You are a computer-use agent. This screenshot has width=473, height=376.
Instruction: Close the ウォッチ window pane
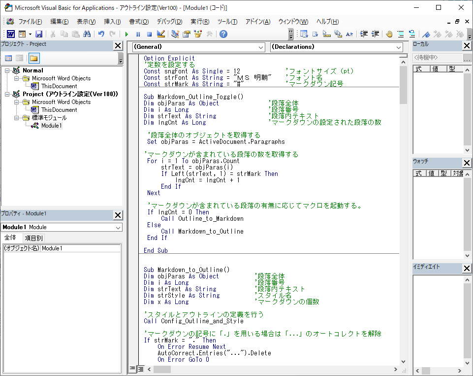[x=467, y=163]
